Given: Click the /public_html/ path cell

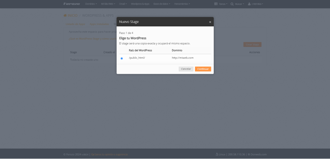Looking at the screenshot, I should click(x=137, y=58).
